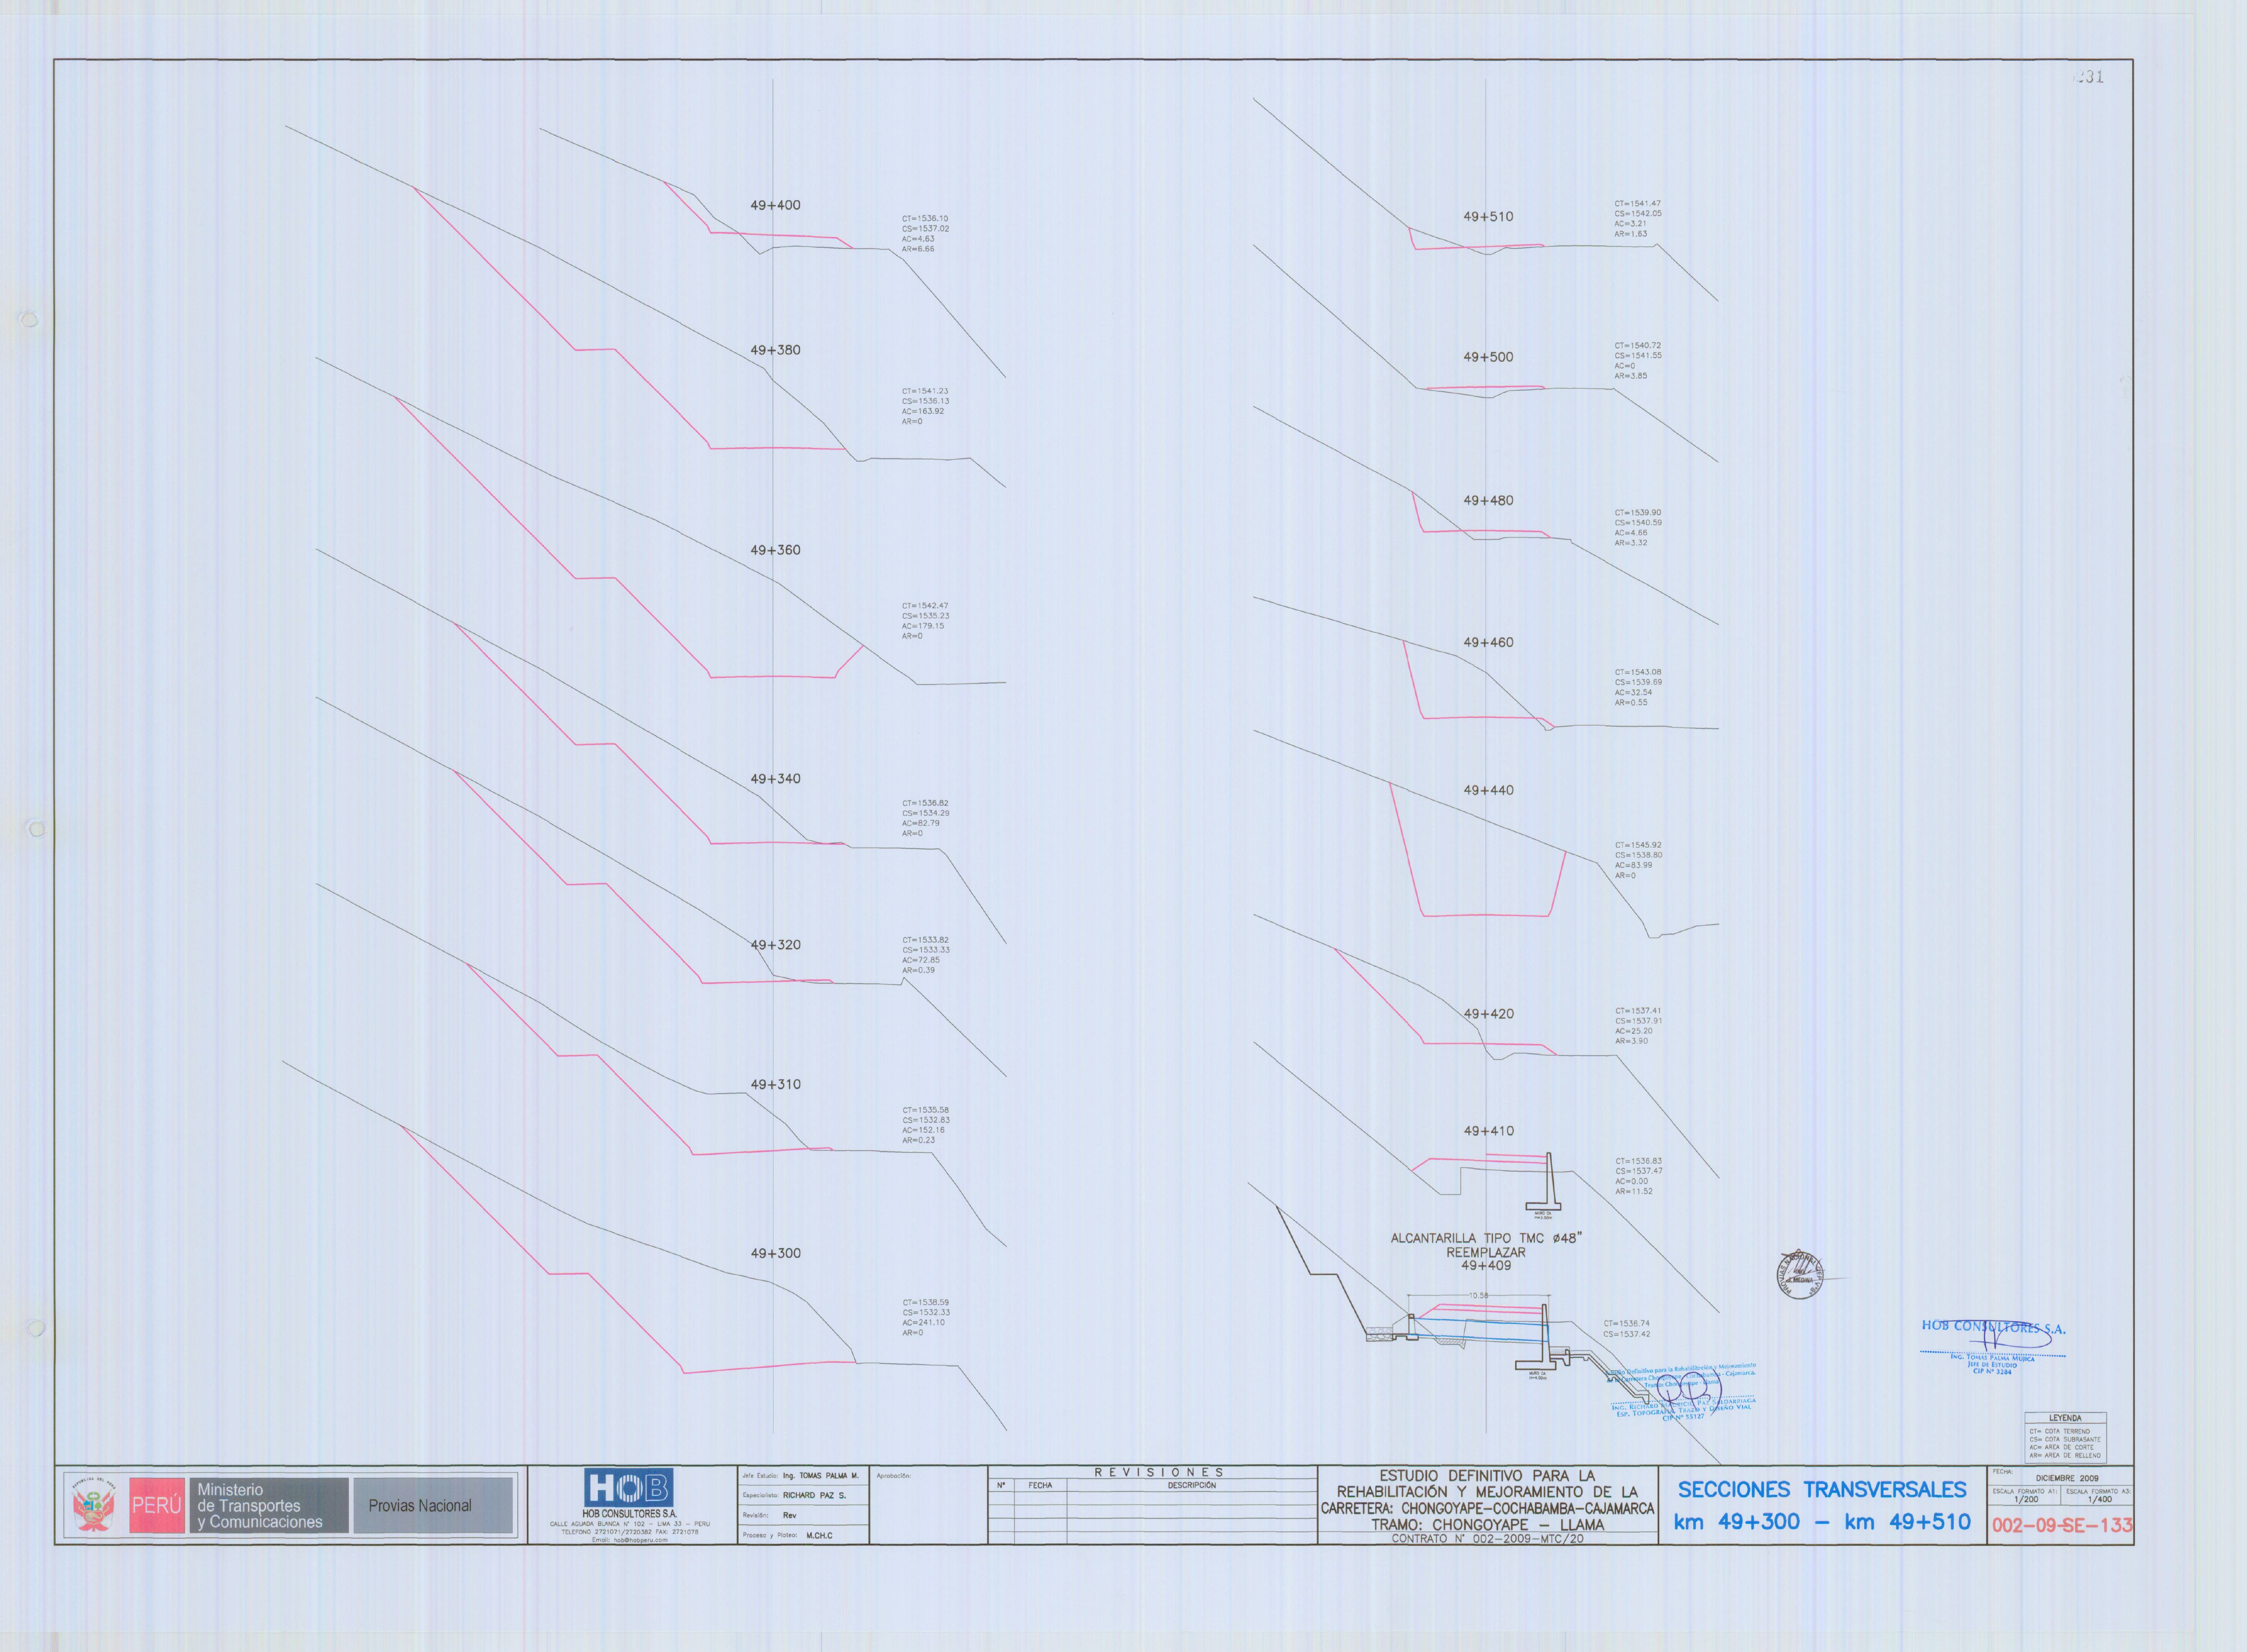
Task: Click section label '49+460'
Action: pos(1488,642)
